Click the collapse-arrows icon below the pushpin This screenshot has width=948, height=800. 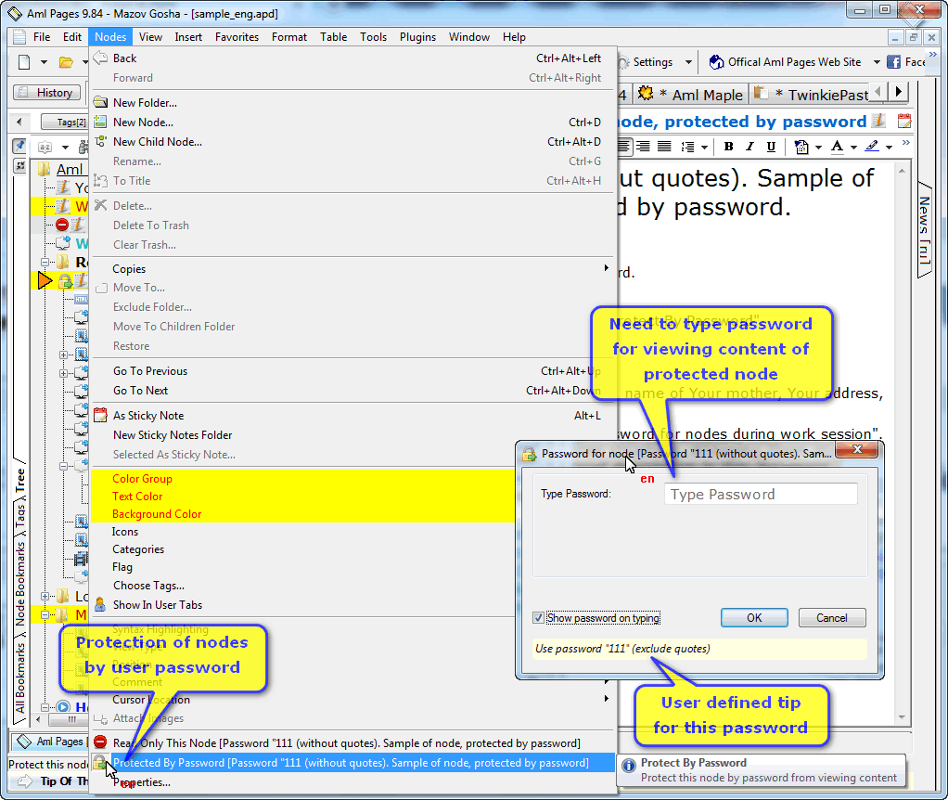[20, 165]
